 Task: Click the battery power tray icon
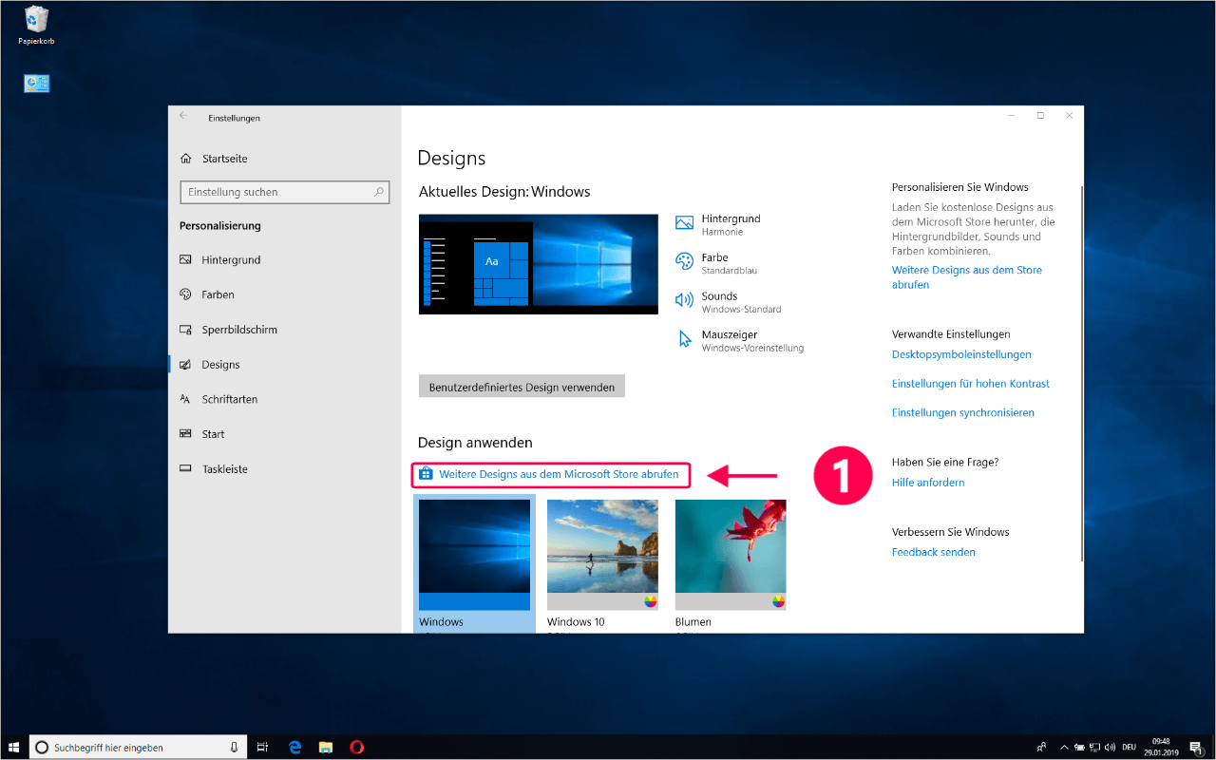[x=1080, y=747]
